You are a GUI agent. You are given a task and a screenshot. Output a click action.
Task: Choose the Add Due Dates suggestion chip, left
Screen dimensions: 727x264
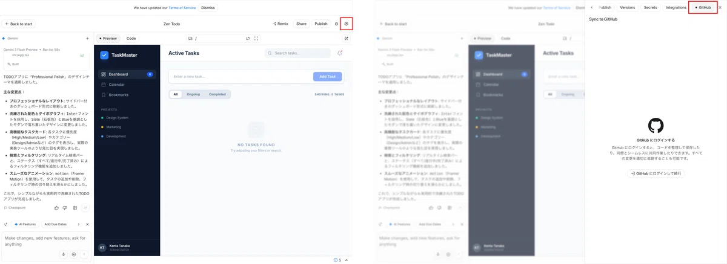point(56,224)
